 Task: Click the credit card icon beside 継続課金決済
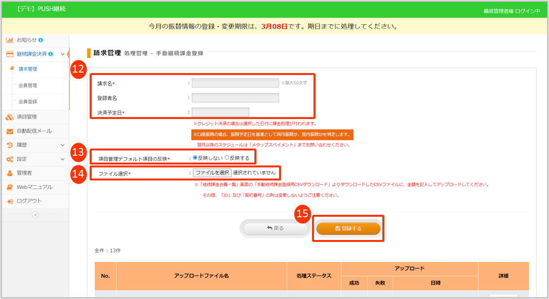[10, 54]
